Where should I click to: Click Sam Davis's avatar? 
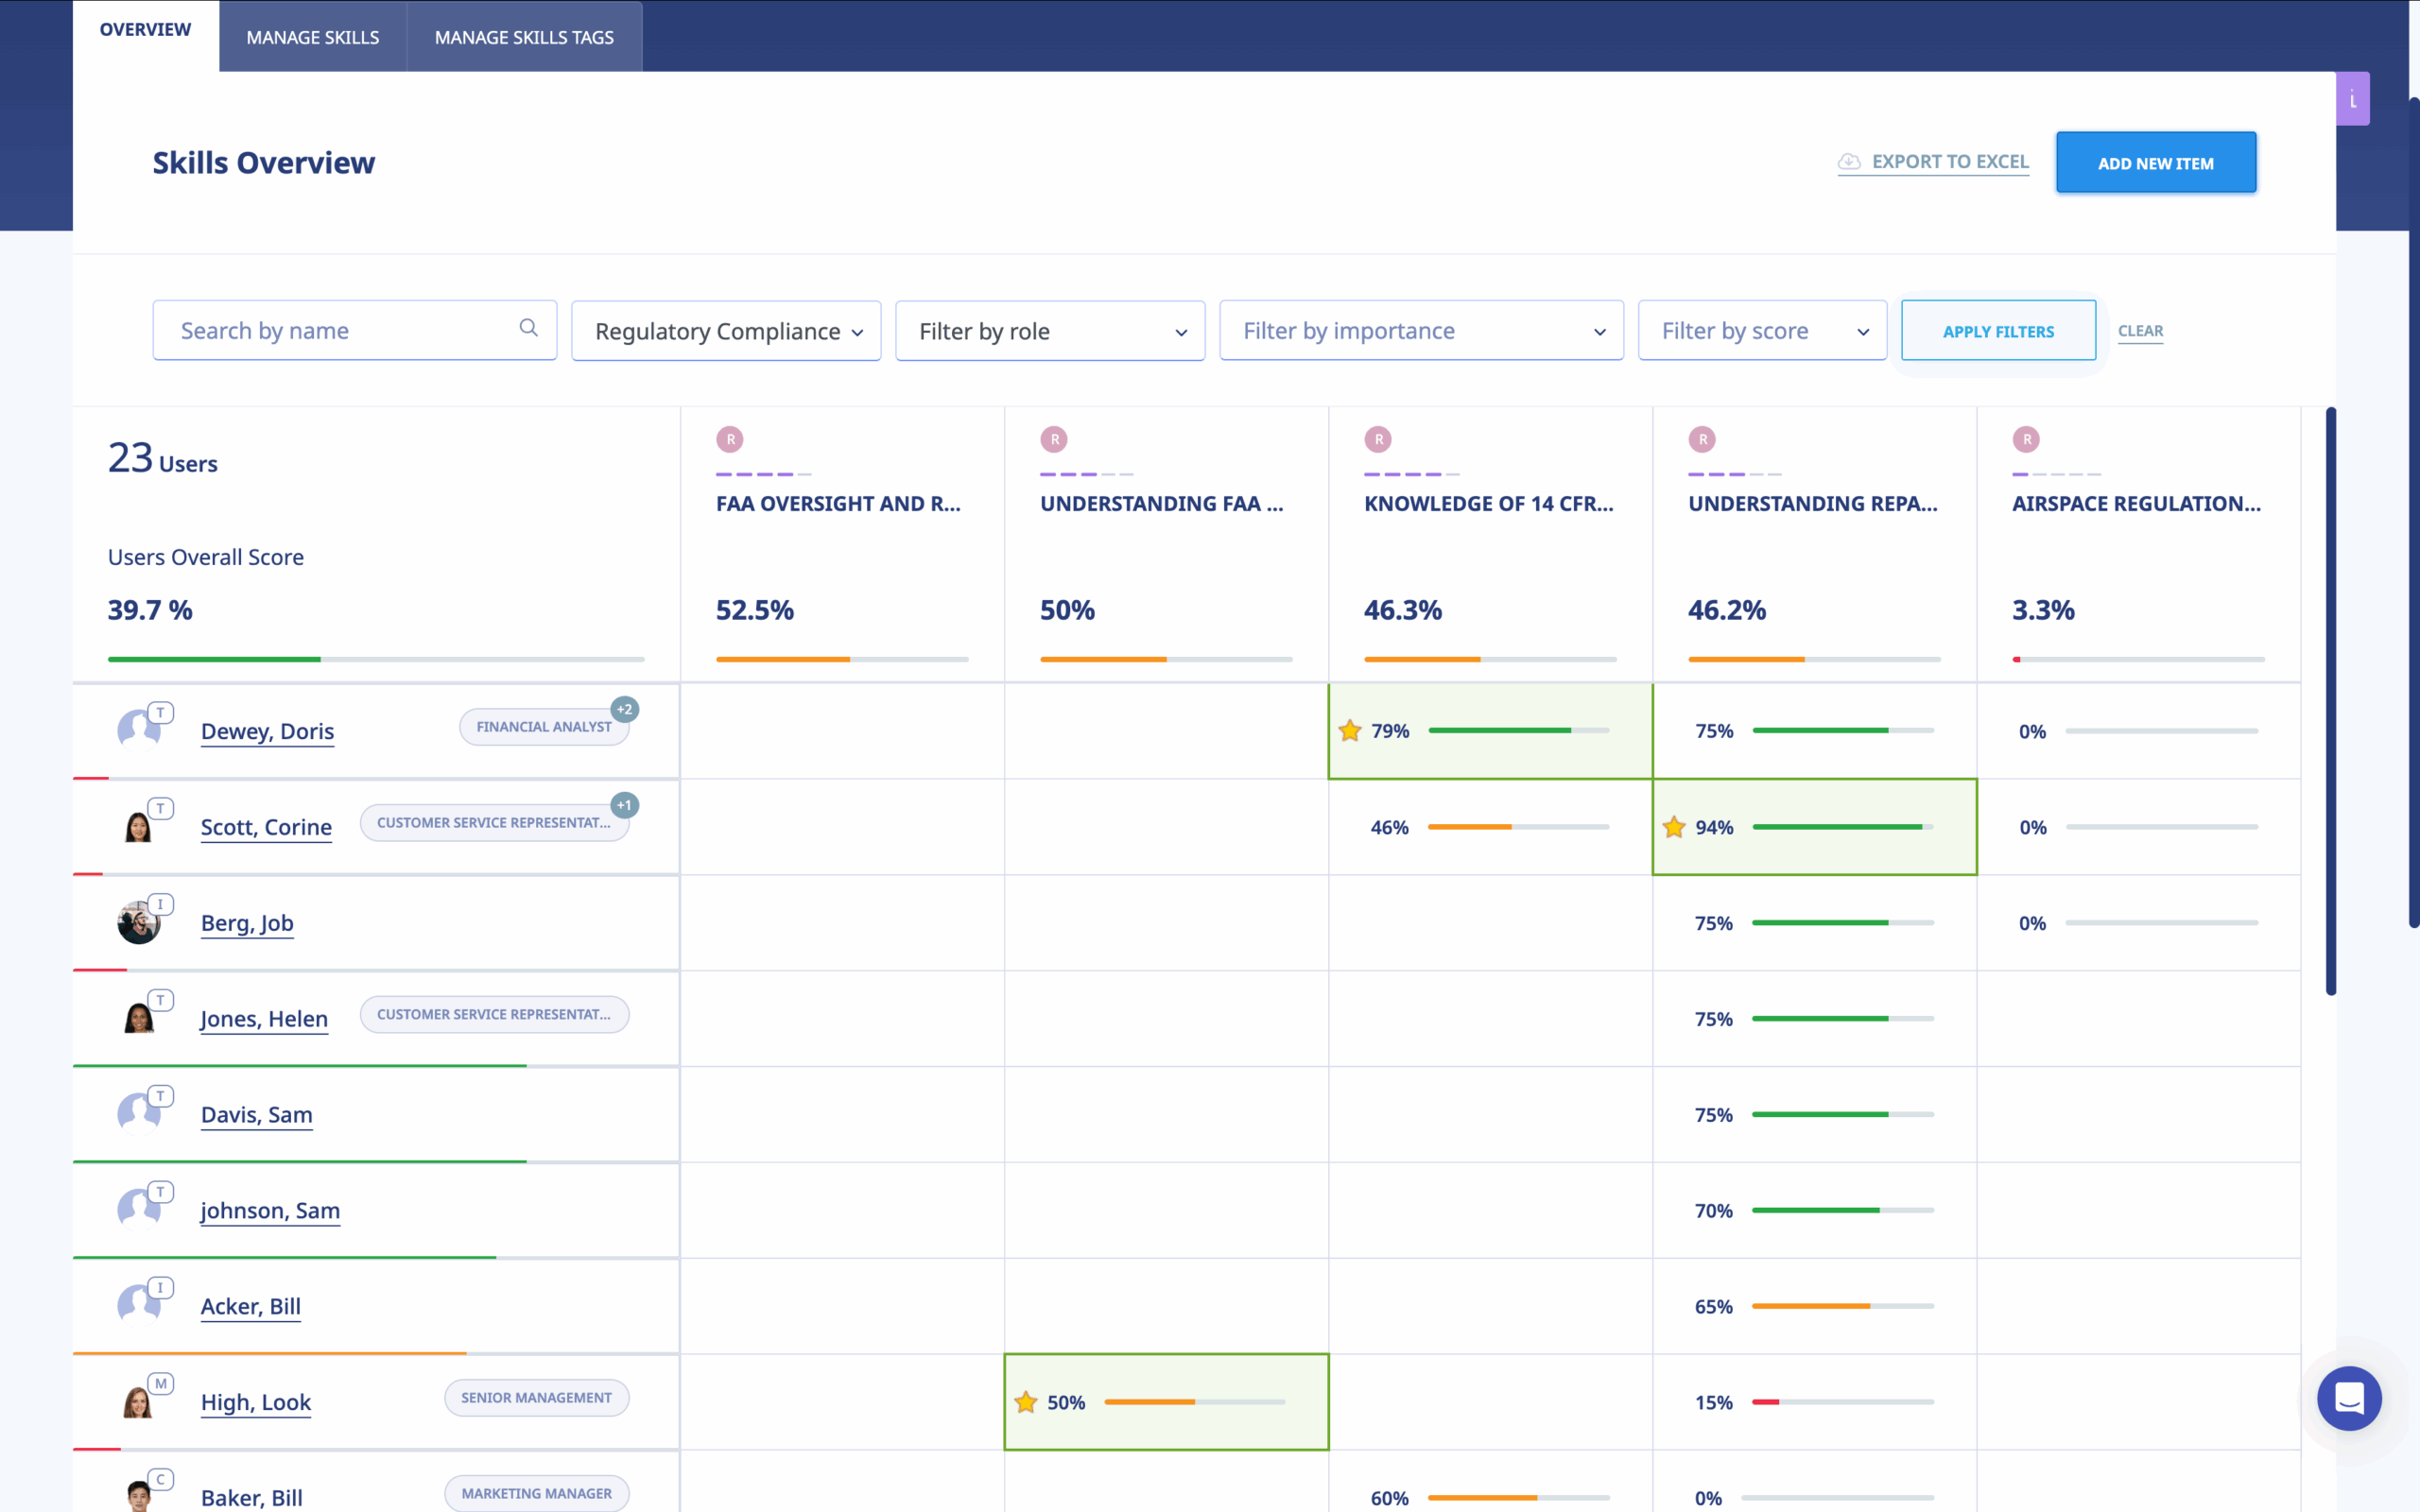point(138,1114)
